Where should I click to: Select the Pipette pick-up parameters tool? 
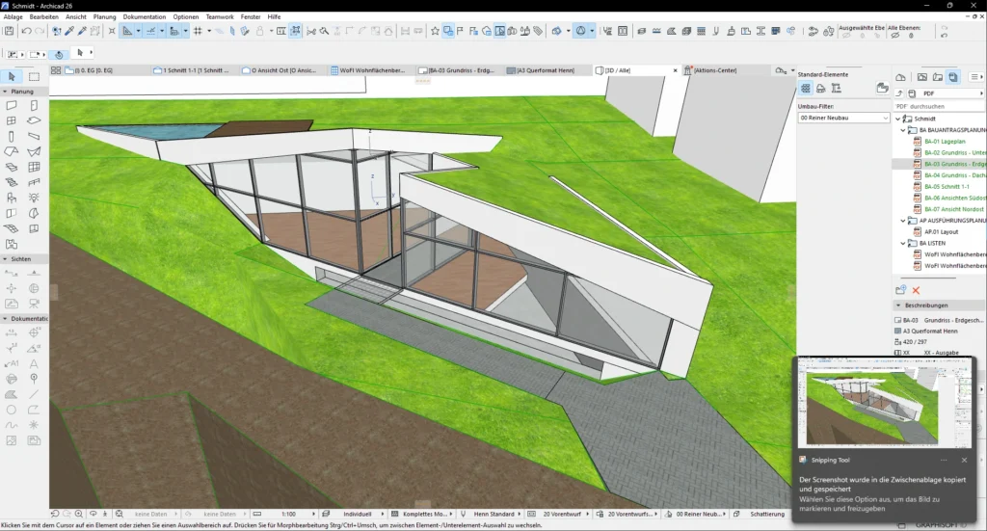69,31
